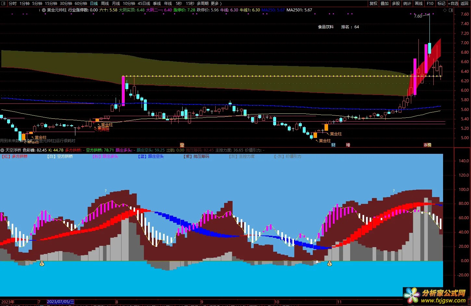Click the 返回 back button
471x306 pixels.
coord(465,3)
